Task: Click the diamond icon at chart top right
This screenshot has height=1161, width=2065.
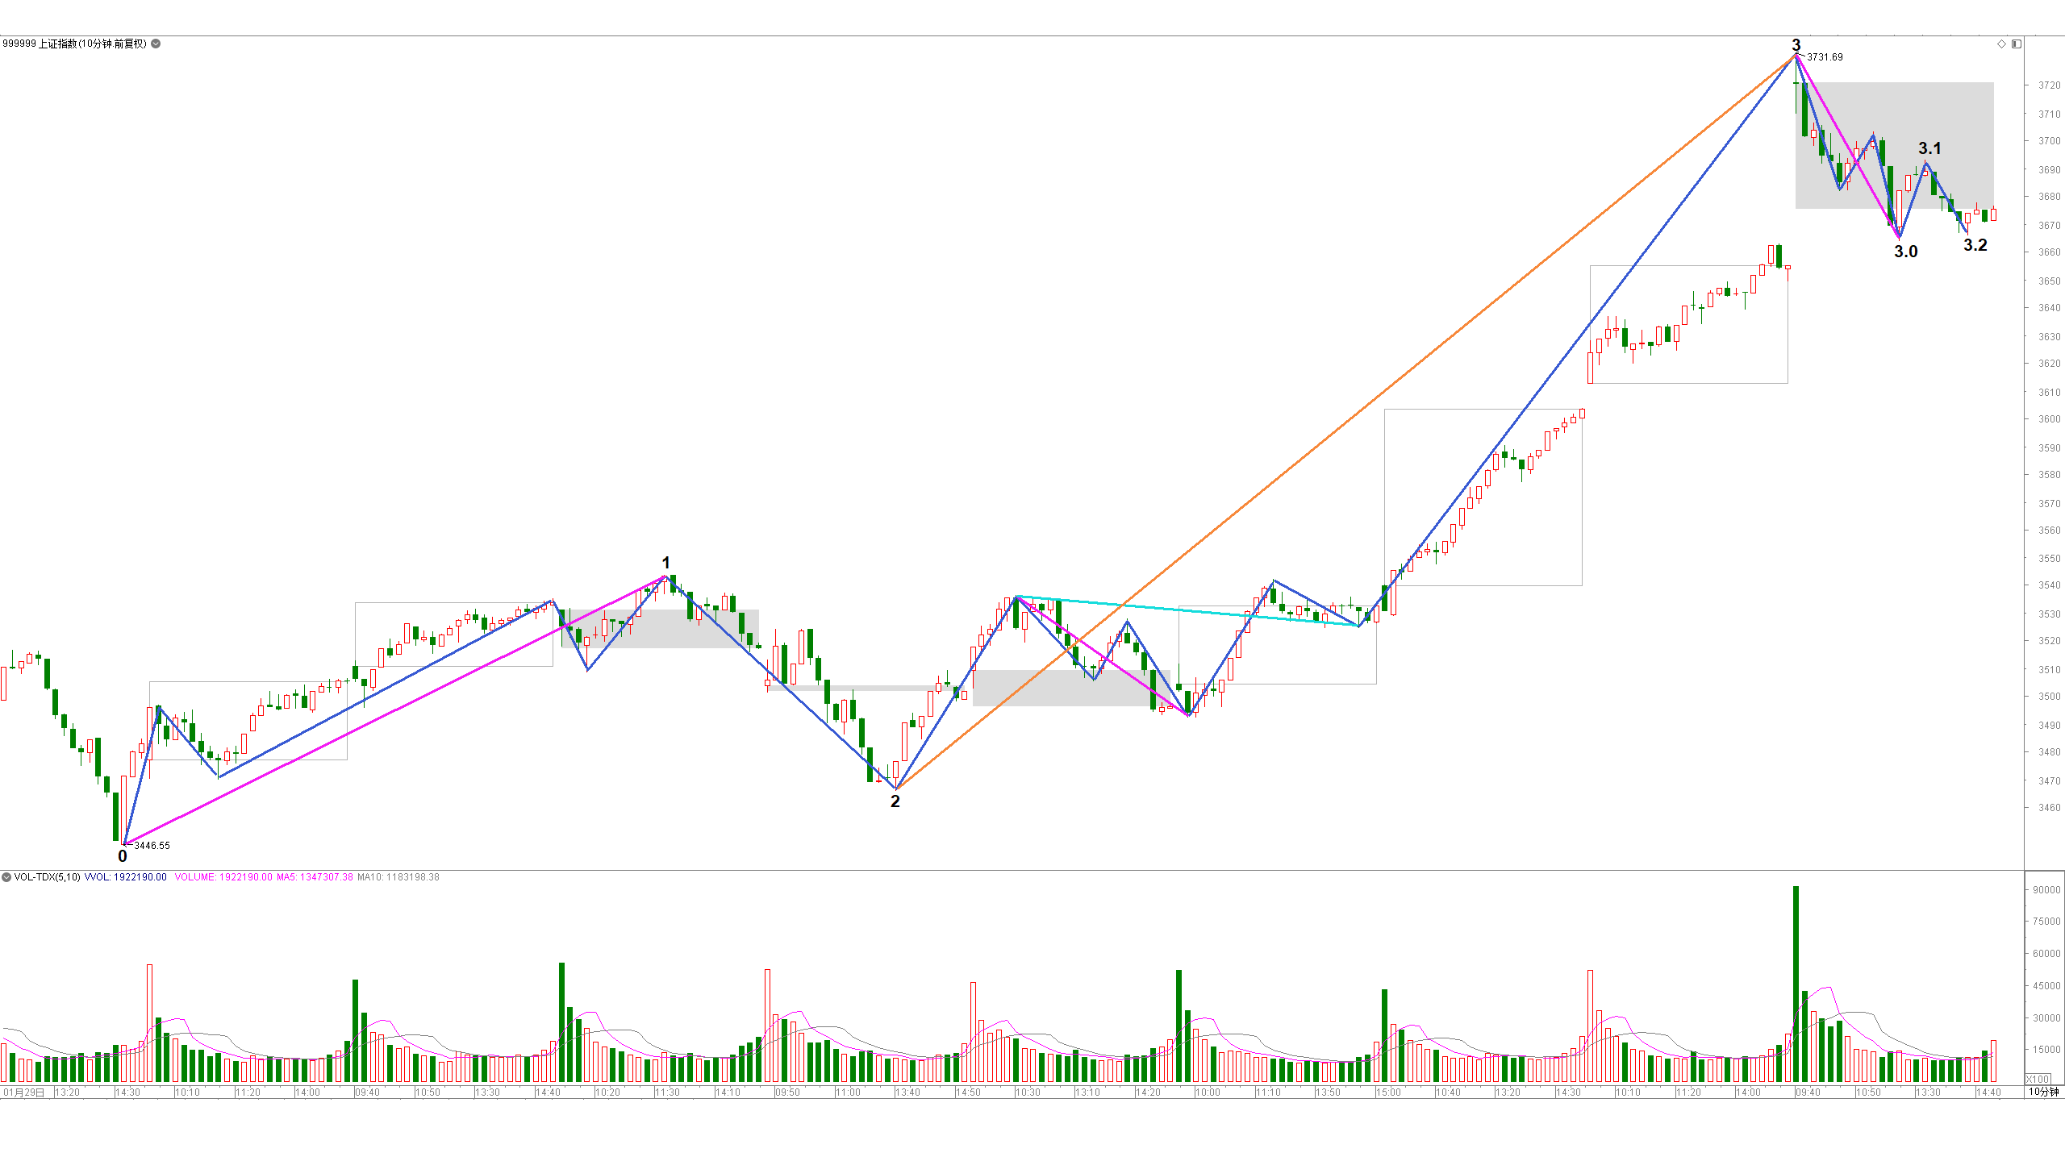Action: 2001,44
